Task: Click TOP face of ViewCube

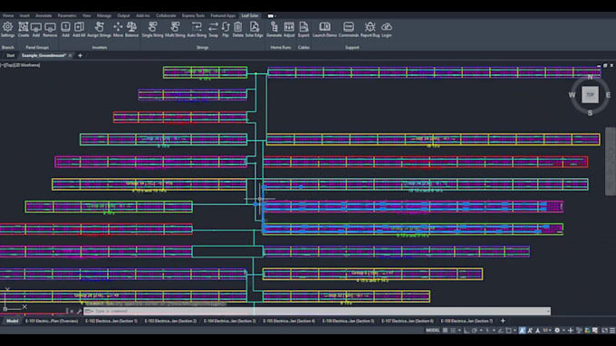Action: [x=590, y=95]
